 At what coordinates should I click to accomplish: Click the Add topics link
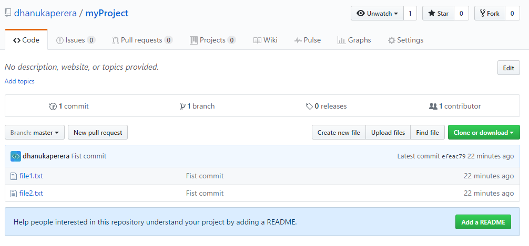tap(19, 81)
